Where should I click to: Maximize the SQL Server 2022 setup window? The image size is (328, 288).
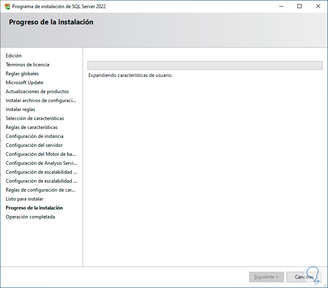pos(300,6)
